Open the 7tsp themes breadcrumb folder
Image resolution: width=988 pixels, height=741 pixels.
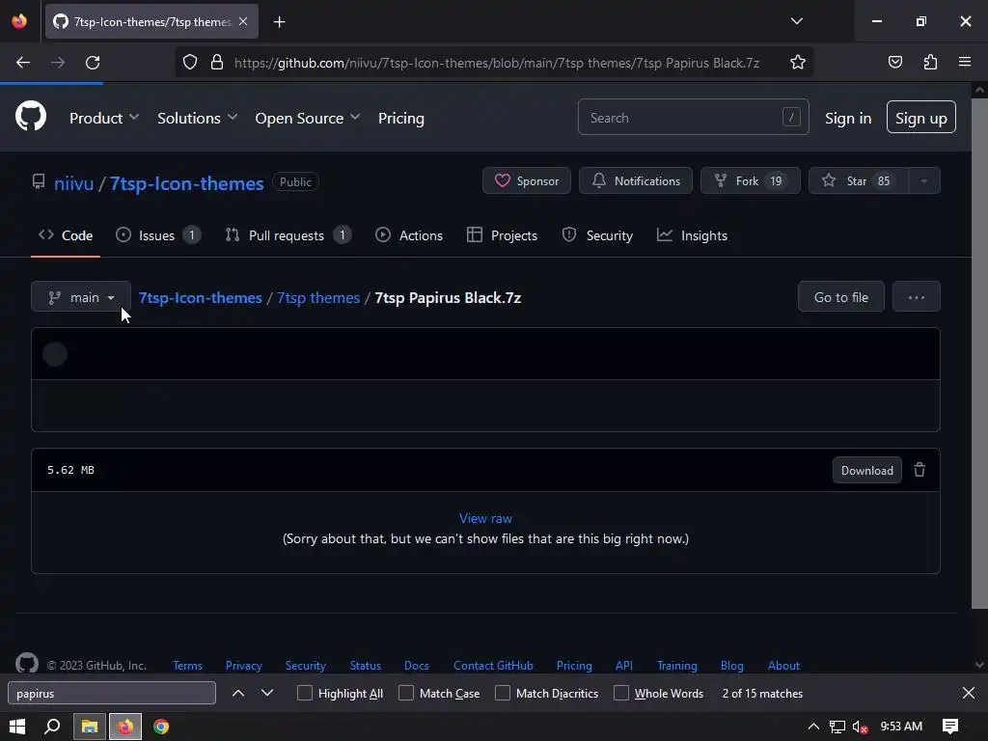click(x=318, y=297)
